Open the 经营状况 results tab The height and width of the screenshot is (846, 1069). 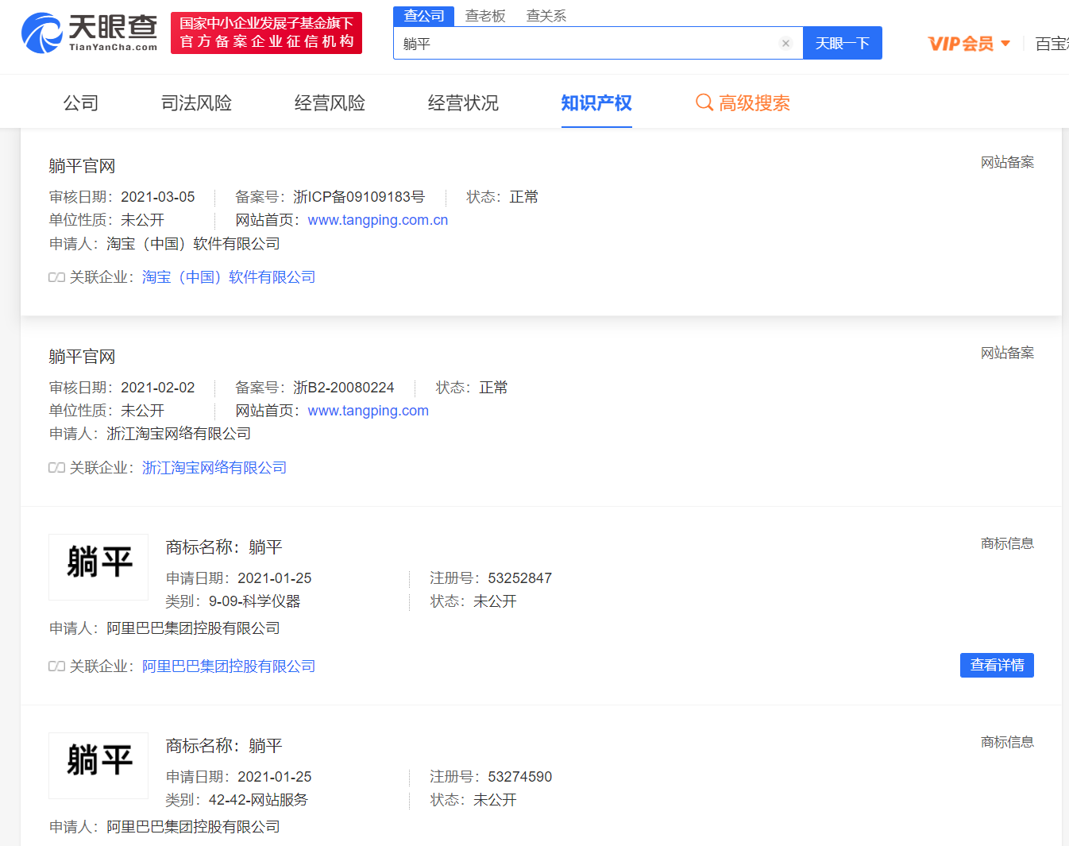(x=463, y=103)
